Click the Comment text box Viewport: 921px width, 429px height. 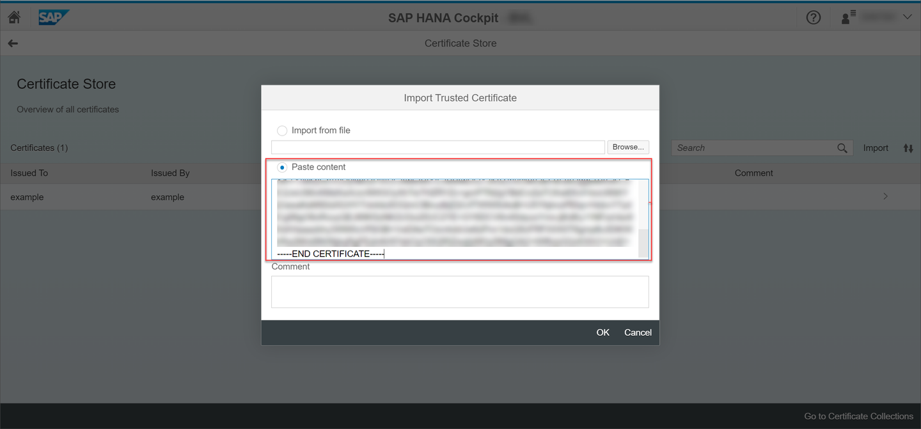[x=460, y=292]
